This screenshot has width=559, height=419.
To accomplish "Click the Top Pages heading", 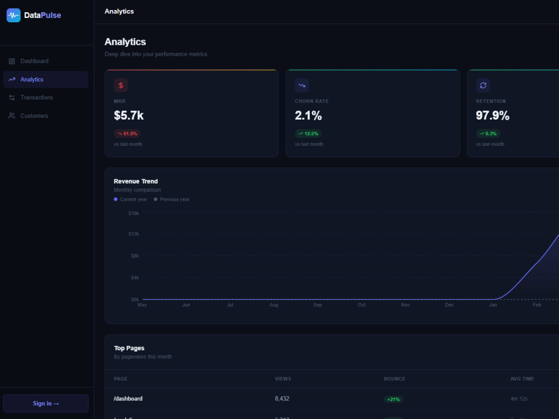I will 129,348.
